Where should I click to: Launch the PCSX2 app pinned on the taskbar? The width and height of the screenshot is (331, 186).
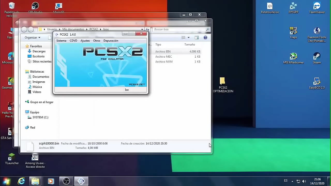tap(81, 181)
